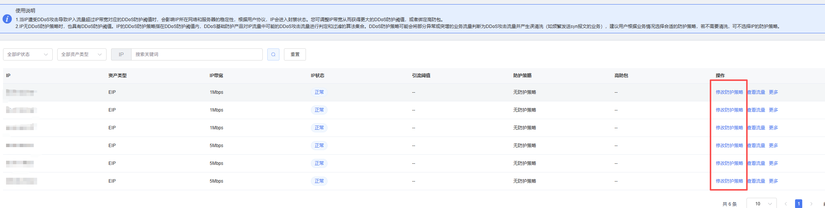This screenshot has height=208, width=825.
Task: Click the blue info icon in 使用说明
Action: click(x=7, y=19)
